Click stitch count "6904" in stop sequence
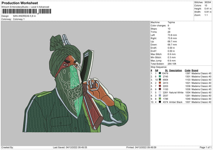This screenshot has height=150, width=213. (165, 80)
